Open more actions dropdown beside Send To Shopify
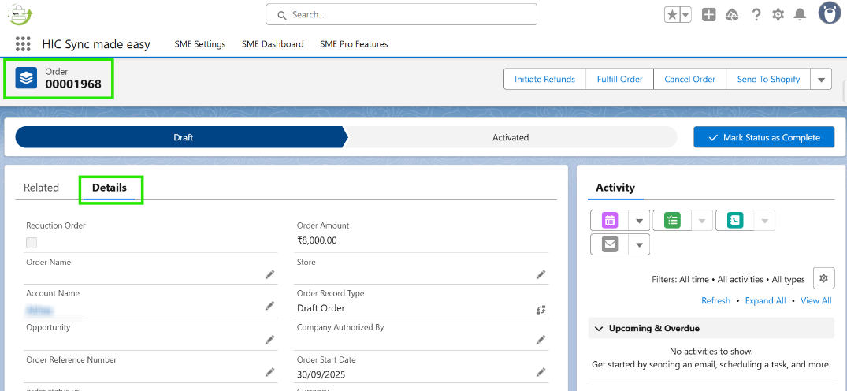Image resolution: width=847 pixels, height=391 pixels. [x=821, y=80]
